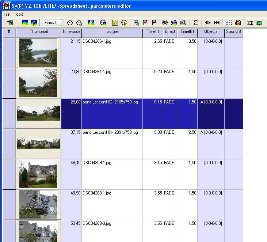
Task: Click the colored dots grid icon
Action: (x=229, y=23)
